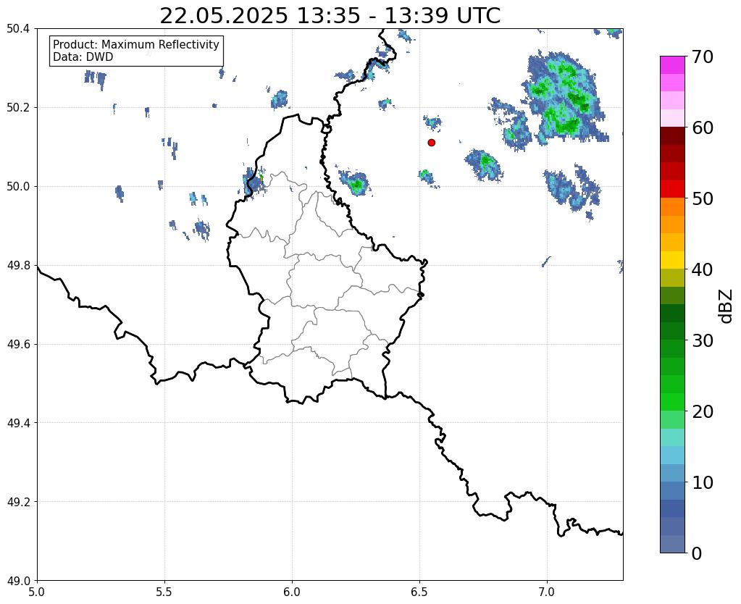The image size is (741, 604).
Task: Click the colorbar tick label 10
Action: [x=703, y=482]
